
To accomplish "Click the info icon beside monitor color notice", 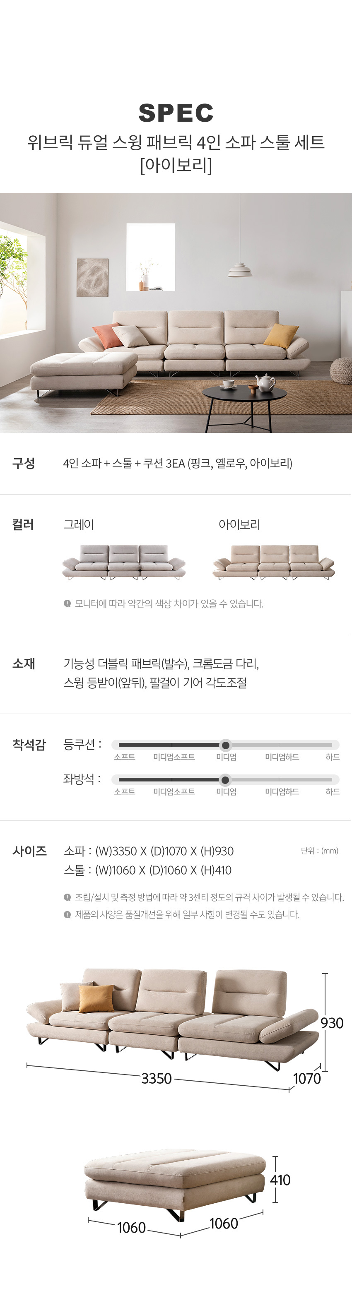I will pos(67,603).
